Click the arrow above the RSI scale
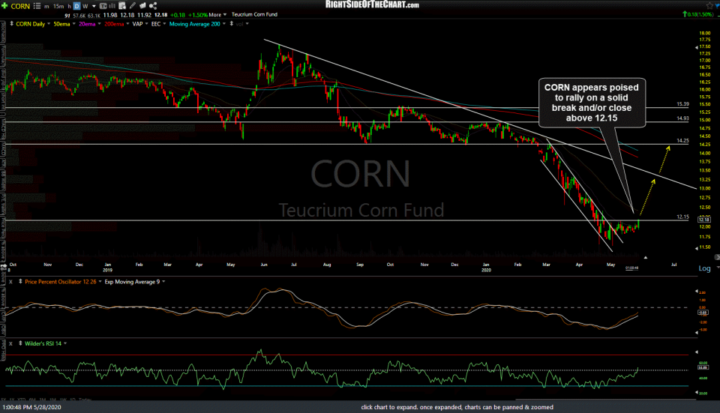Screen dimensions: 720x413 coord(697,352)
